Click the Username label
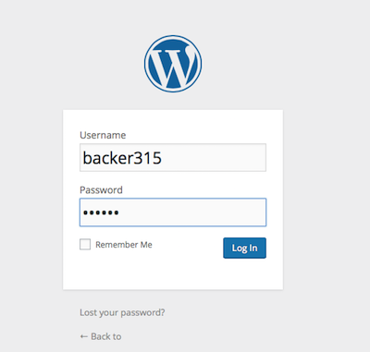370x352 pixels. [103, 135]
